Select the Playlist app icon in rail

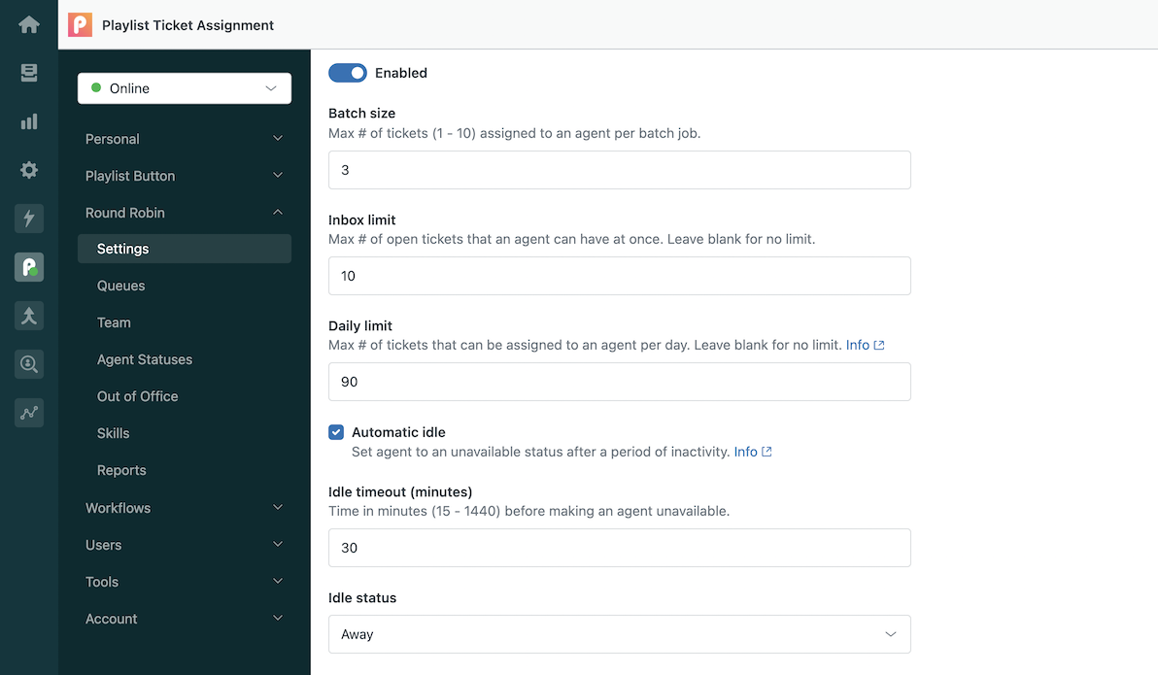point(29,267)
